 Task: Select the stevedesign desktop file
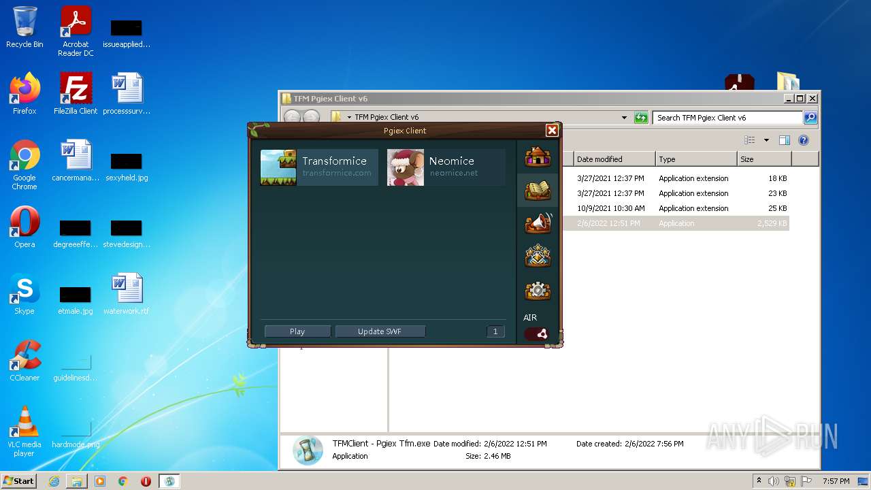click(127, 234)
